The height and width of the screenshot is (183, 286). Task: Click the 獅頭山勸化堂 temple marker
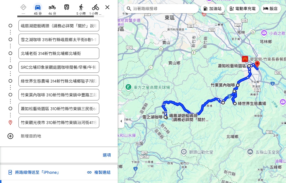pyautogui.click(x=184, y=152)
